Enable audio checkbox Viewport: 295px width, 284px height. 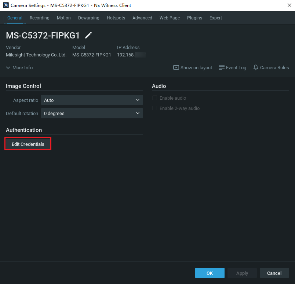(154, 98)
